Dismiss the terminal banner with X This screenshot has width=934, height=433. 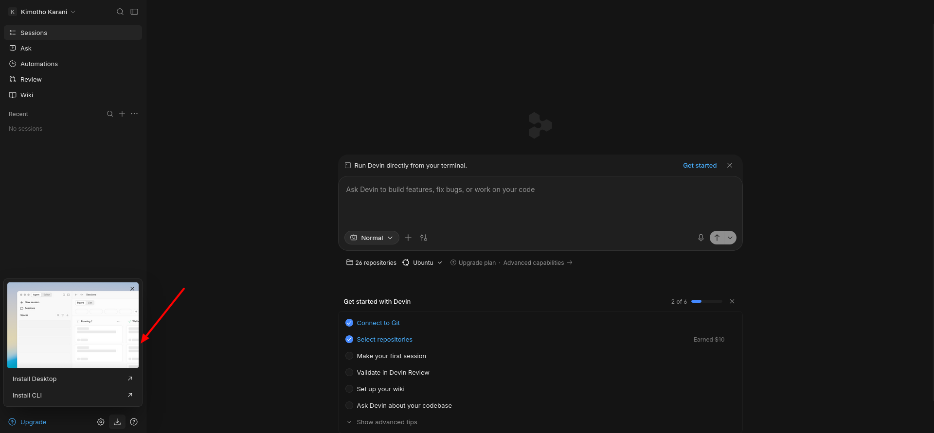(x=730, y=165)
